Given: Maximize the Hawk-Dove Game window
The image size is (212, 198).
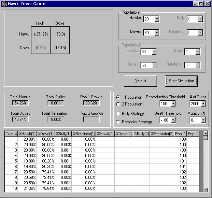Looking at the screenshot, I should 201,4.
